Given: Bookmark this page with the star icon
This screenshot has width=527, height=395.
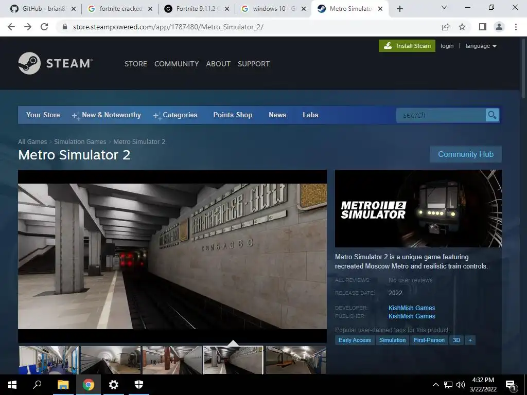Looking at the screenshot, I should (x=462, y=27).
